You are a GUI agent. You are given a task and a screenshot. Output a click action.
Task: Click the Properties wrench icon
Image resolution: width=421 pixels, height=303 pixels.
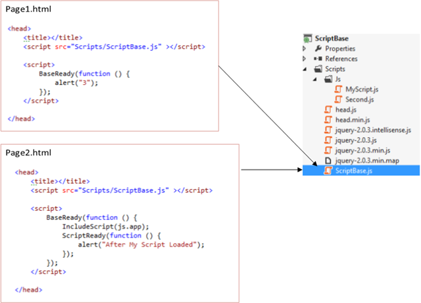tap(318, 48)
